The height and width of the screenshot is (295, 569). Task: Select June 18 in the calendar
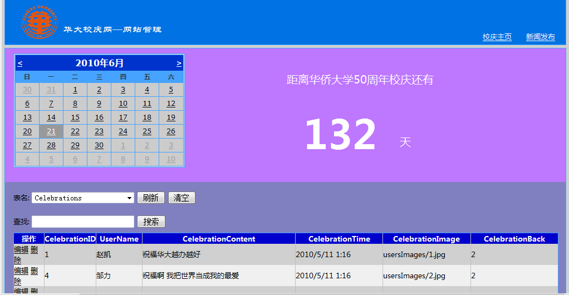click(x=147, y=117)
